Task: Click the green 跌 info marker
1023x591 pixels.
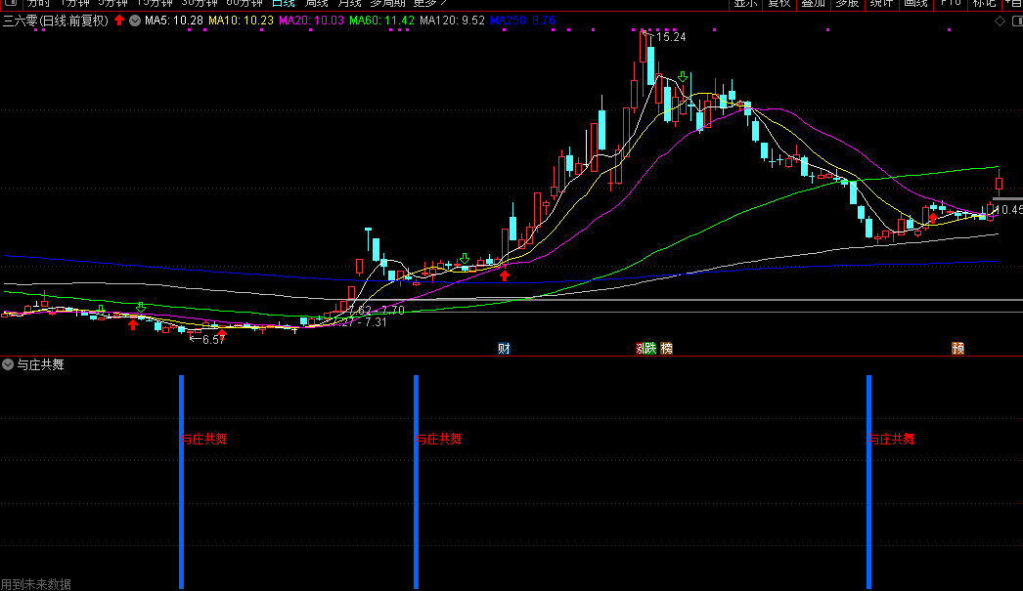Action: [649, 349]
